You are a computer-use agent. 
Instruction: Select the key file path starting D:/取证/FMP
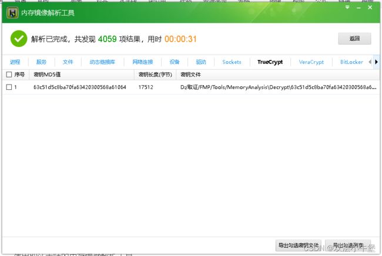point(278,87)
